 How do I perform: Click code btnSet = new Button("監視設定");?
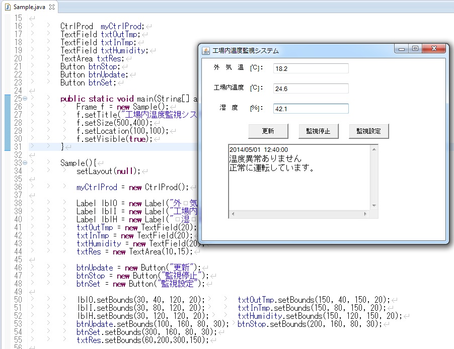[140, 284]
